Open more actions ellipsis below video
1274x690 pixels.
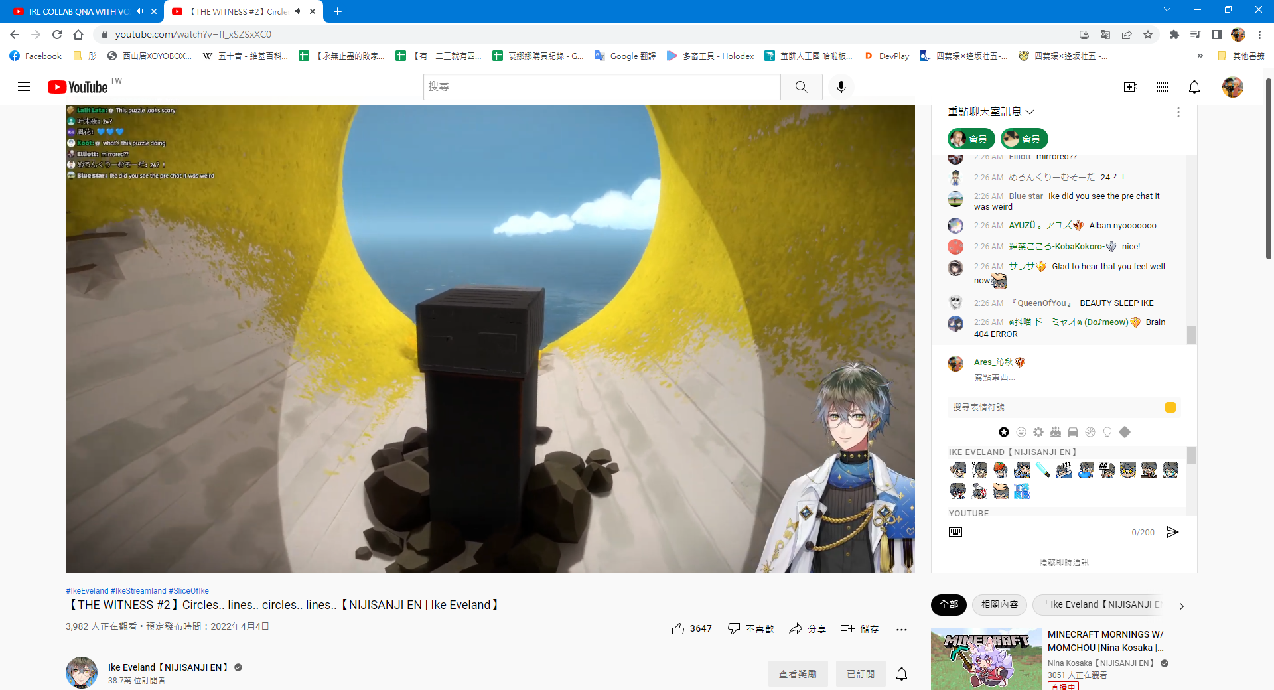tap(901, 629)
